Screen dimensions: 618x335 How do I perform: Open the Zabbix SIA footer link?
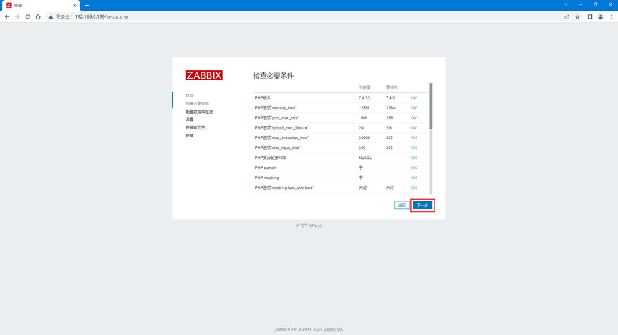[334, 329]
